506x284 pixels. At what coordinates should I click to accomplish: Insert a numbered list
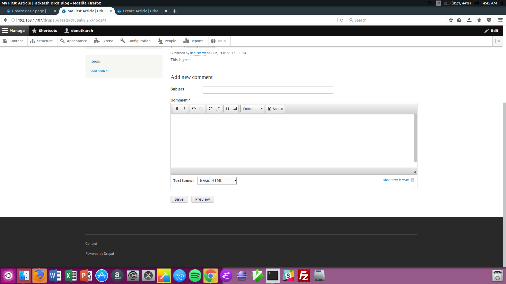pos(218,109)
